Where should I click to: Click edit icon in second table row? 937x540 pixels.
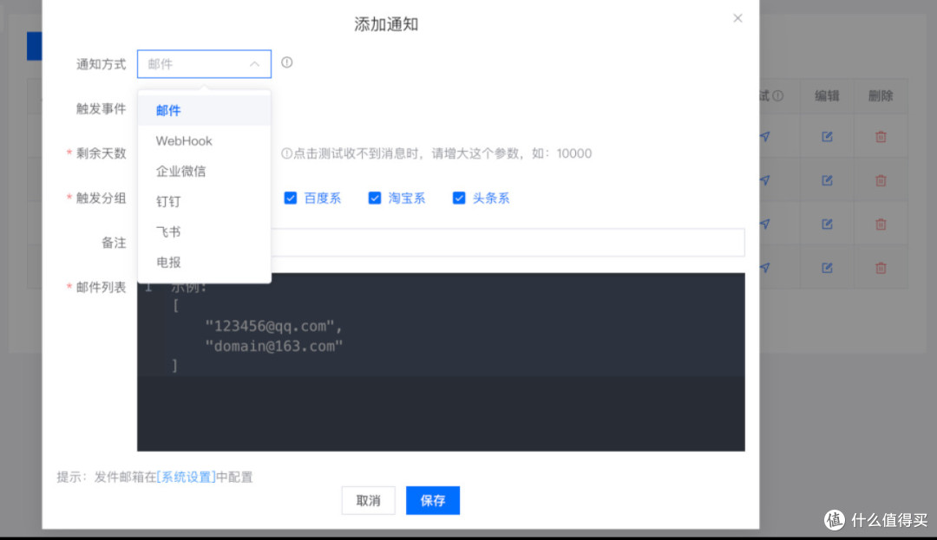point(827,180)
